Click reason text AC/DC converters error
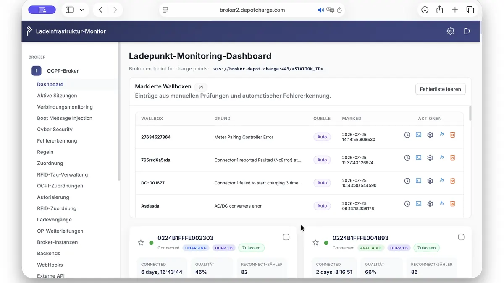Screen dimensions: 504x283 238,206
